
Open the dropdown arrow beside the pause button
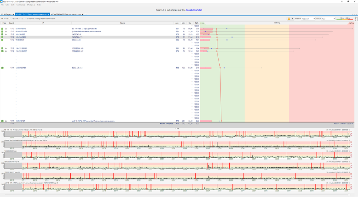[292, 19]
